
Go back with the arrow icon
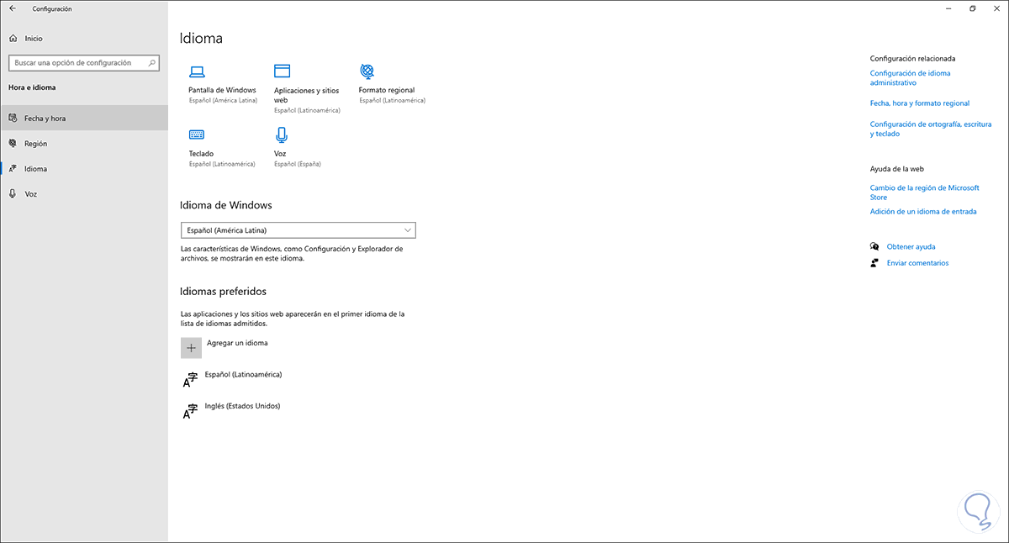pos(13,8)
